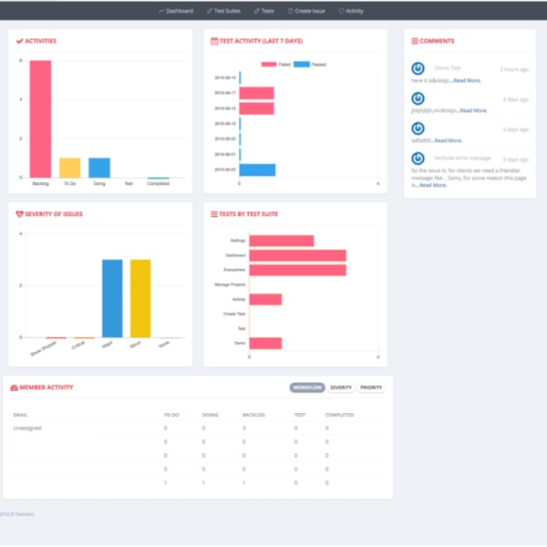This screenshot has height=547, width=547.
Task: Click the Backlog bar in Activities chart
Action: tap(40, 119)
